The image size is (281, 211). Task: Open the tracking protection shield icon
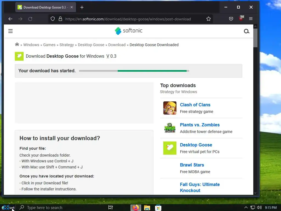pyautogui.click(x=52, y=19)
